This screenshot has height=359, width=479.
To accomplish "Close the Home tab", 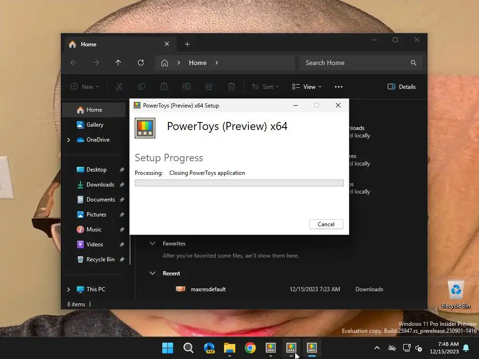I will coord(167,44).
